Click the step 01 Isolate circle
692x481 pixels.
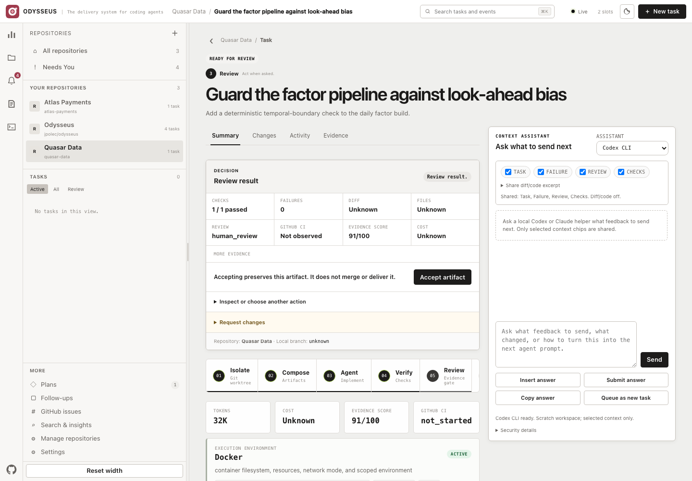(219, 376)
